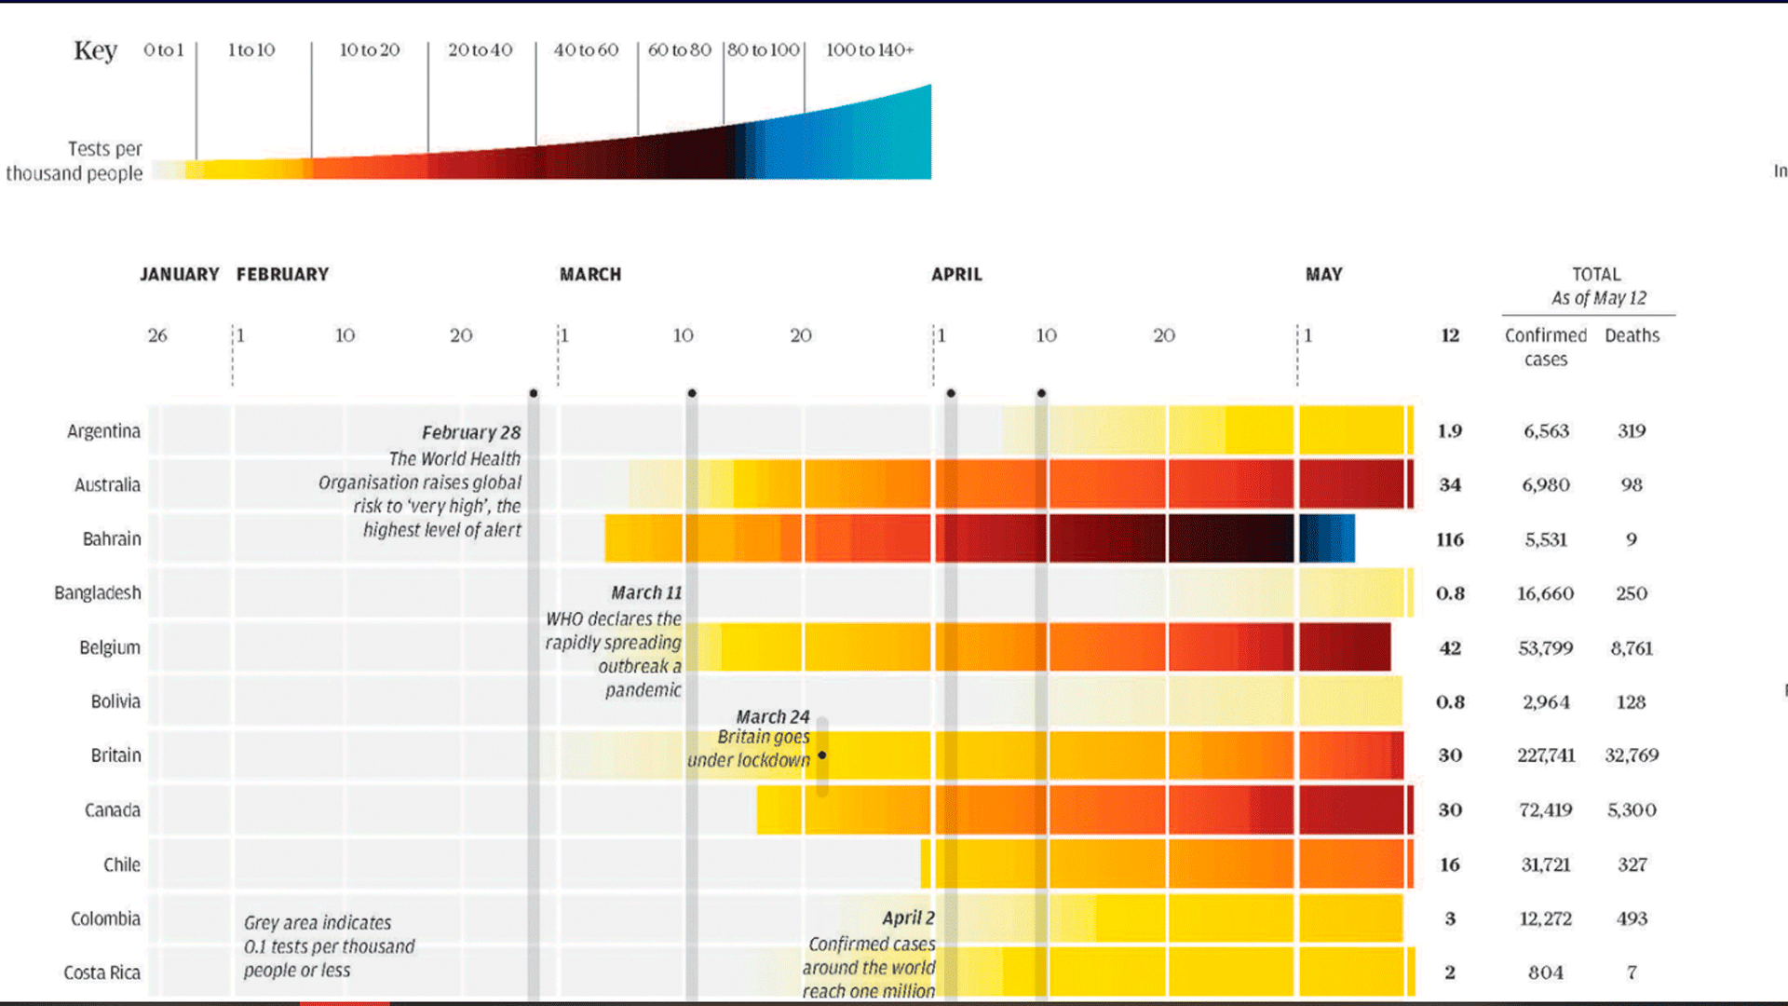Click Bolivia's confirmed cases '2,964'
Screen dimensions: 1788x1006
[1546, 702]
